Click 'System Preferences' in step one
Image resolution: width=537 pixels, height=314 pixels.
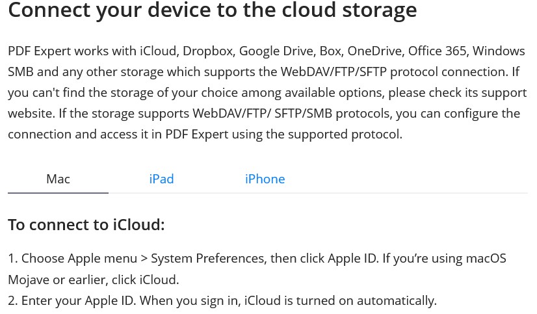coord(209,259)
